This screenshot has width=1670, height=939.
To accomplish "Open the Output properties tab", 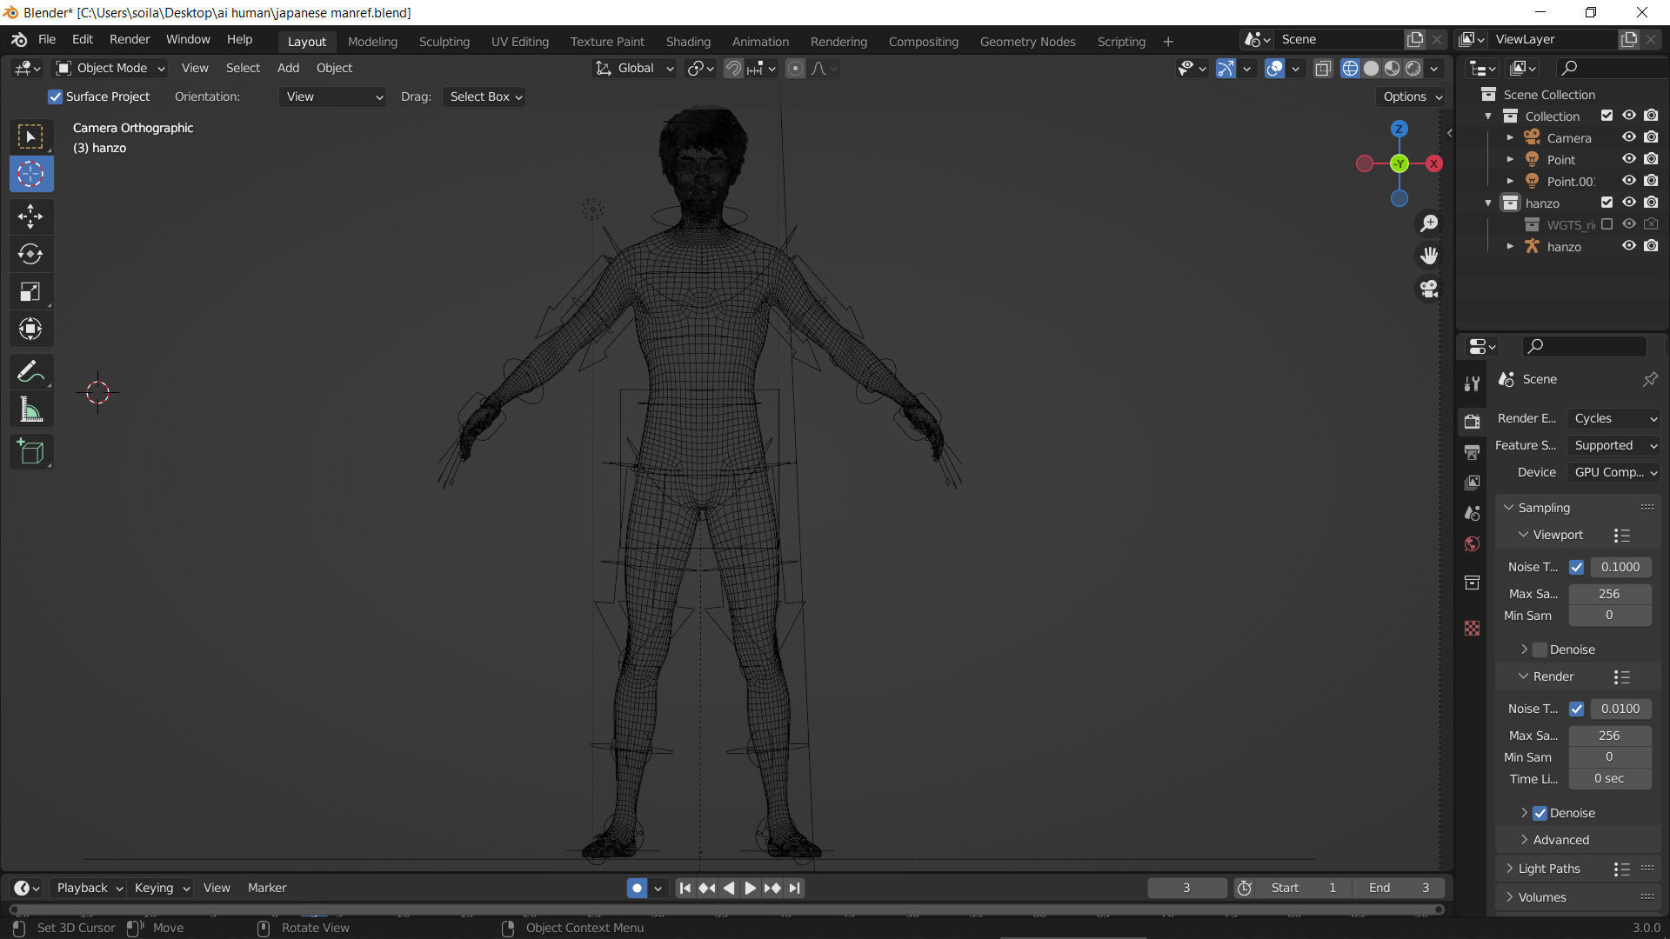I will click(x=1472, y=452).
